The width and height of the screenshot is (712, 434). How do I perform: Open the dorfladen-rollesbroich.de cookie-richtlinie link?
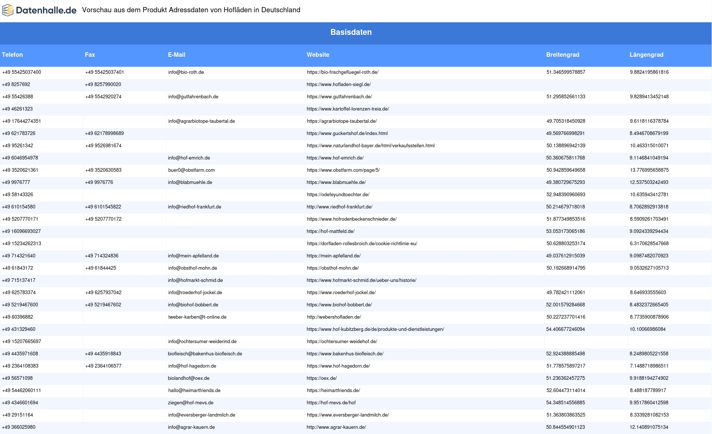[362, 244]
